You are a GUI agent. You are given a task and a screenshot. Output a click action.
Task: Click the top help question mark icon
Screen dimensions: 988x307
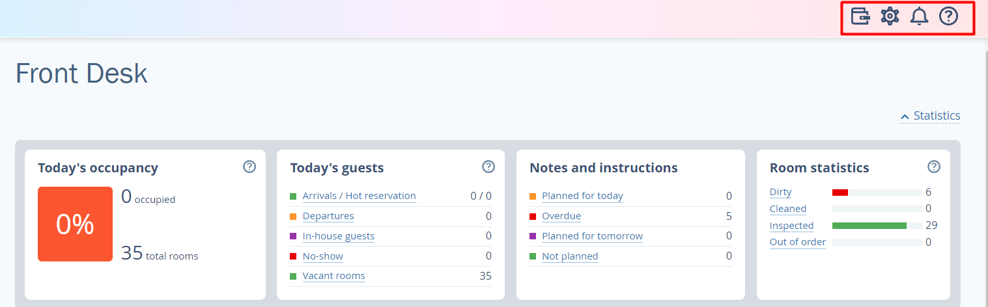948,16
